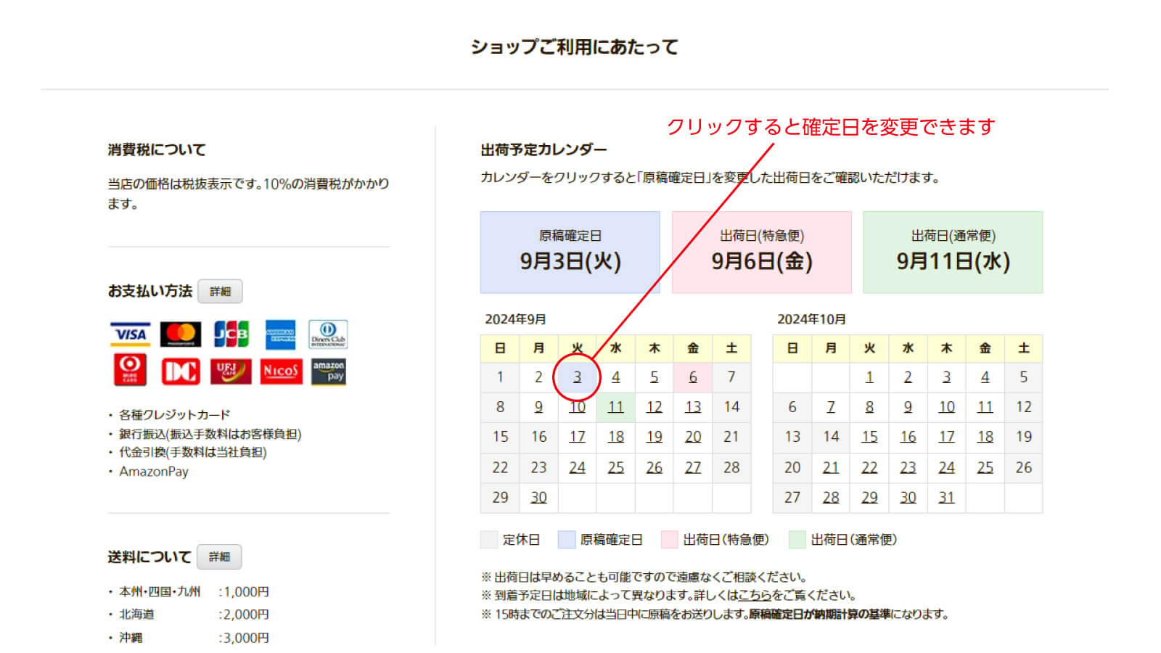
Task: Select October 4 in the calendar
Action: tap(985, 377)
